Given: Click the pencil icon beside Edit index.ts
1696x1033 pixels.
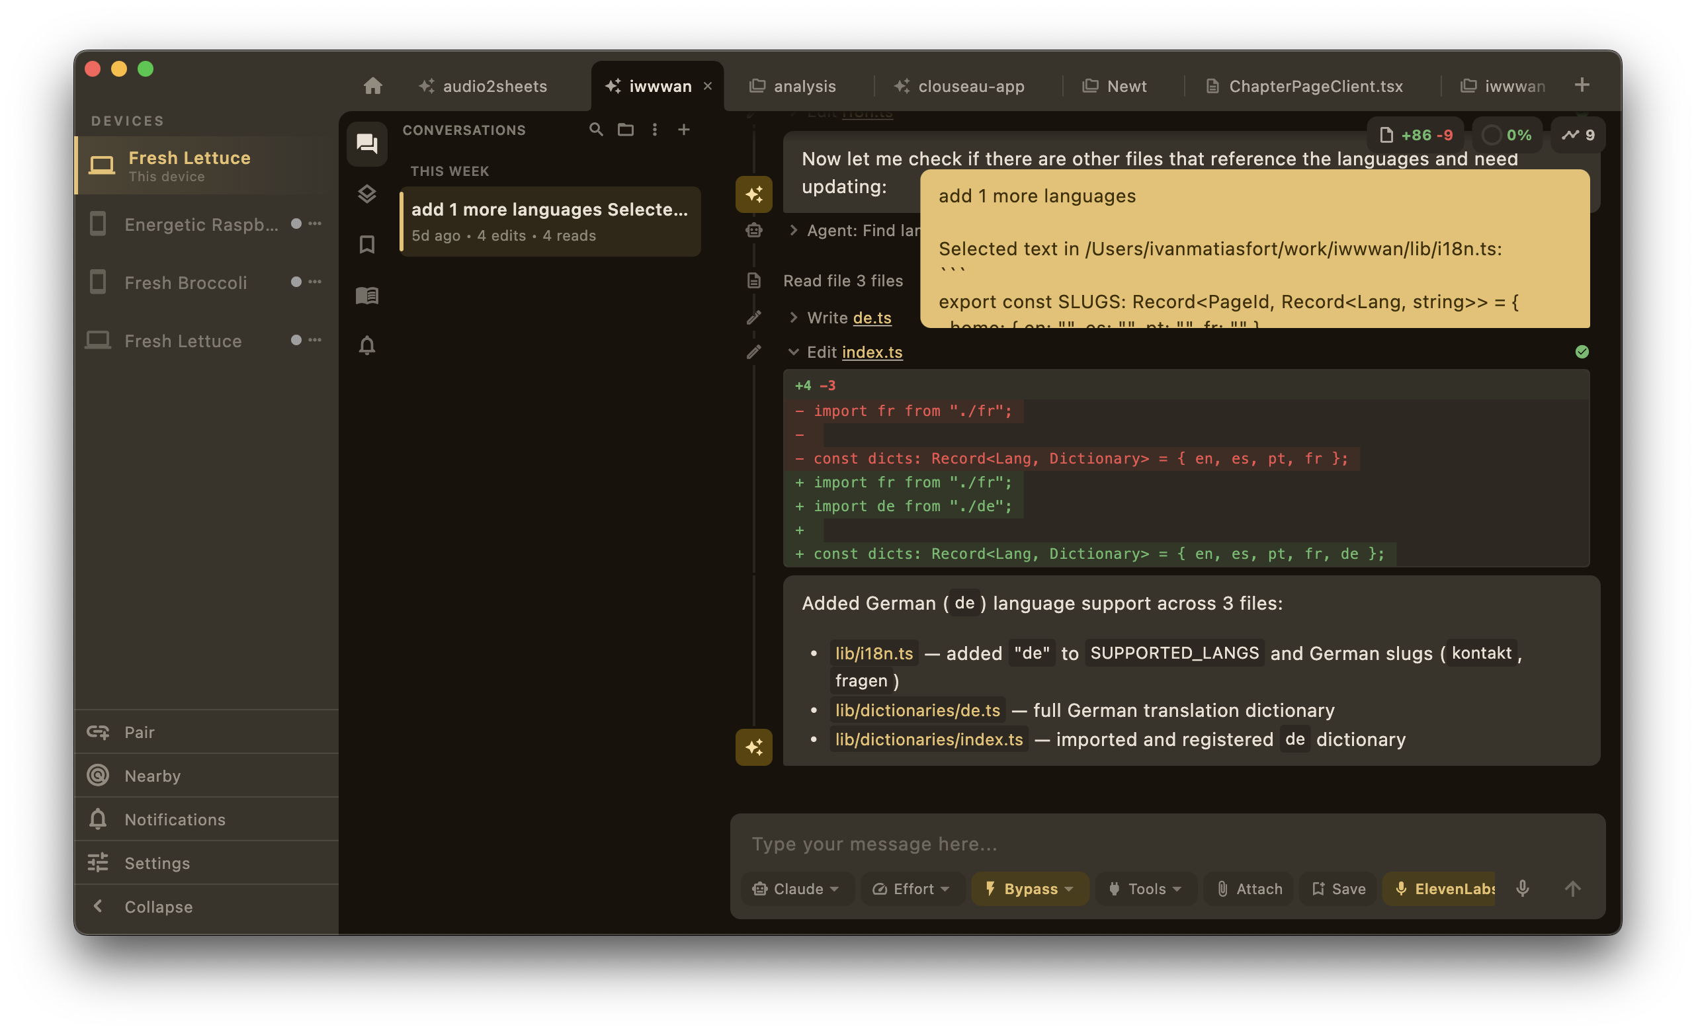Looking at the screenshot, I should click(x=753, y=352).
